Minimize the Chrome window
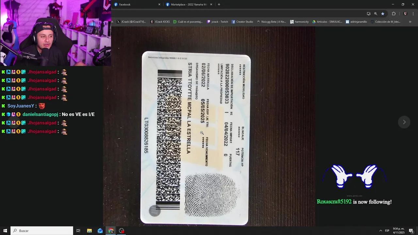Viewport: 418px width, 235px height. coord(393,5)
